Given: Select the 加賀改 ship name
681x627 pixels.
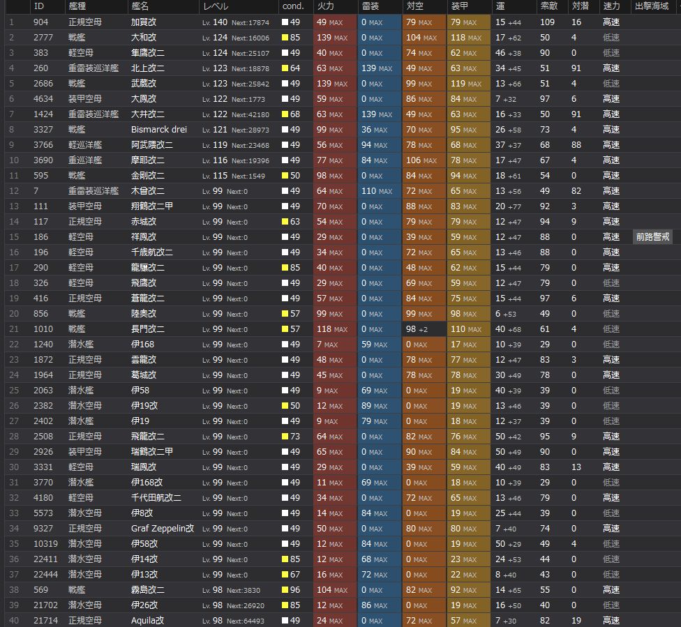Looking at the screenshot, I should 144,22.
